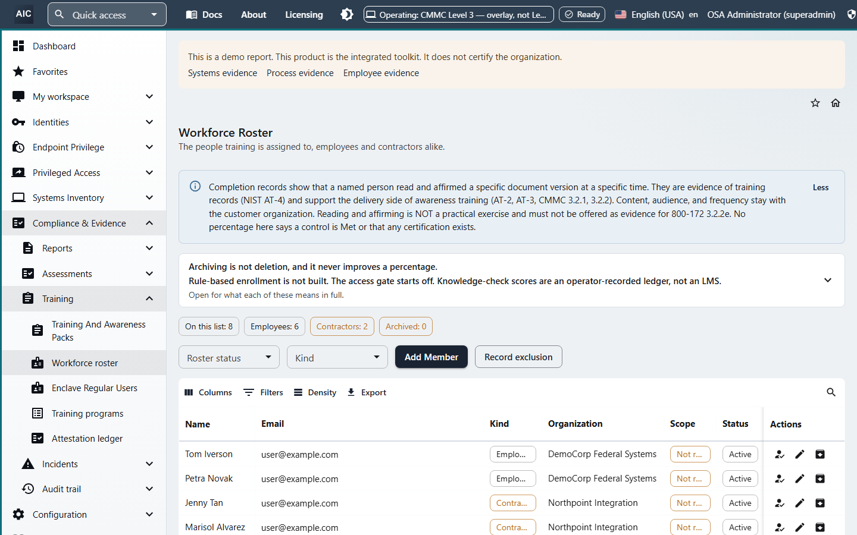Toggle the theme brightness icon
Image resolution: width=857 pixels, height=535 pixels.
(346, 14)
